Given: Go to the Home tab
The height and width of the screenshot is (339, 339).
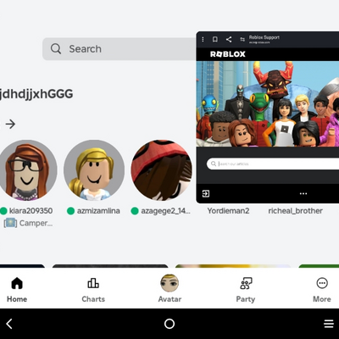Looking at the screenshot, I should point(17,290).
